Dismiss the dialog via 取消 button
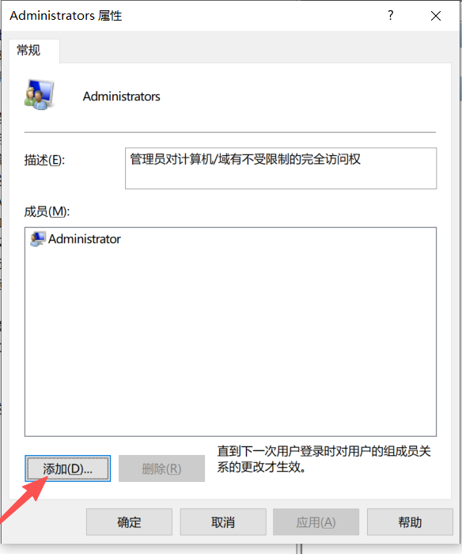 pos(223,522)
